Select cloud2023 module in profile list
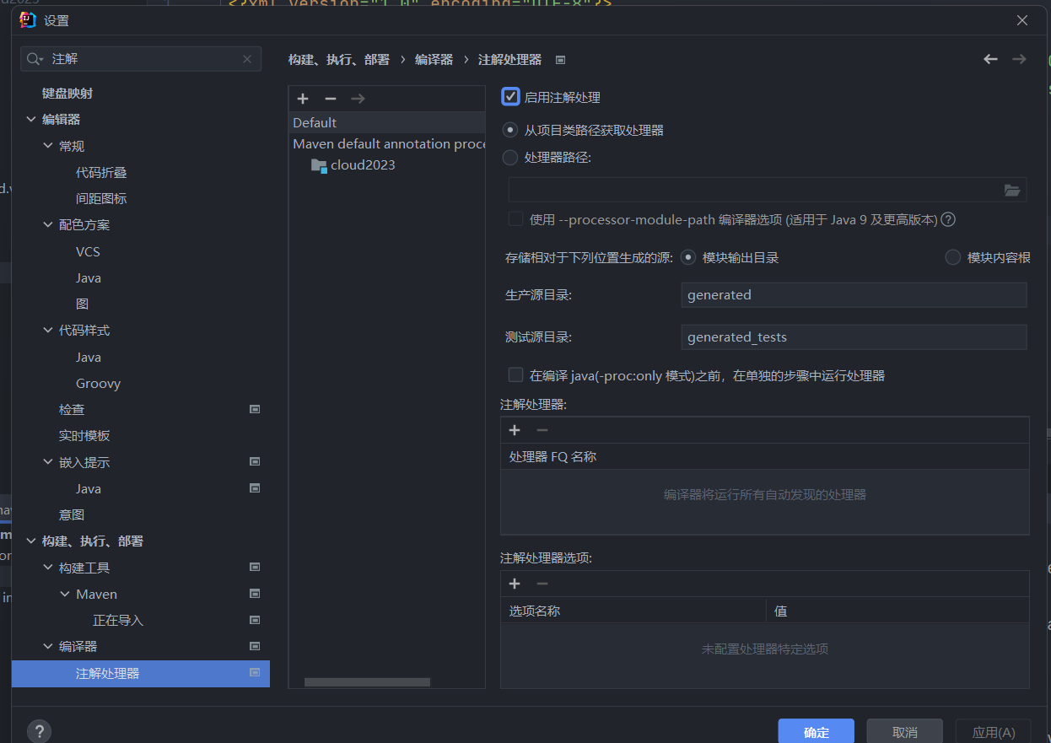 click(x=362, y=165)
